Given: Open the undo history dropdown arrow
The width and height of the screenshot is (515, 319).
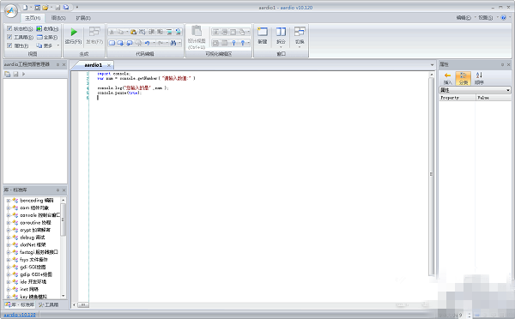Looking at the screenshot, I should 153,43.
